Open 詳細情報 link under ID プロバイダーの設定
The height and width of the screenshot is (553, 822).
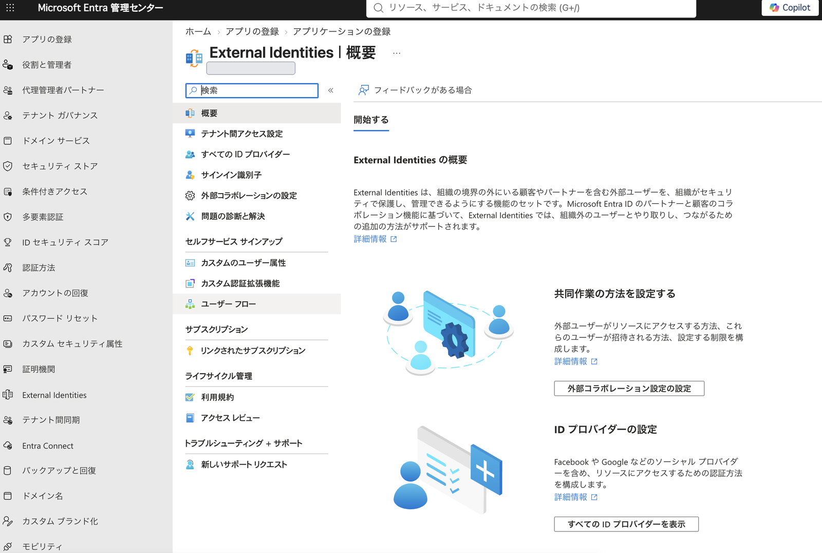click(575, 497)
